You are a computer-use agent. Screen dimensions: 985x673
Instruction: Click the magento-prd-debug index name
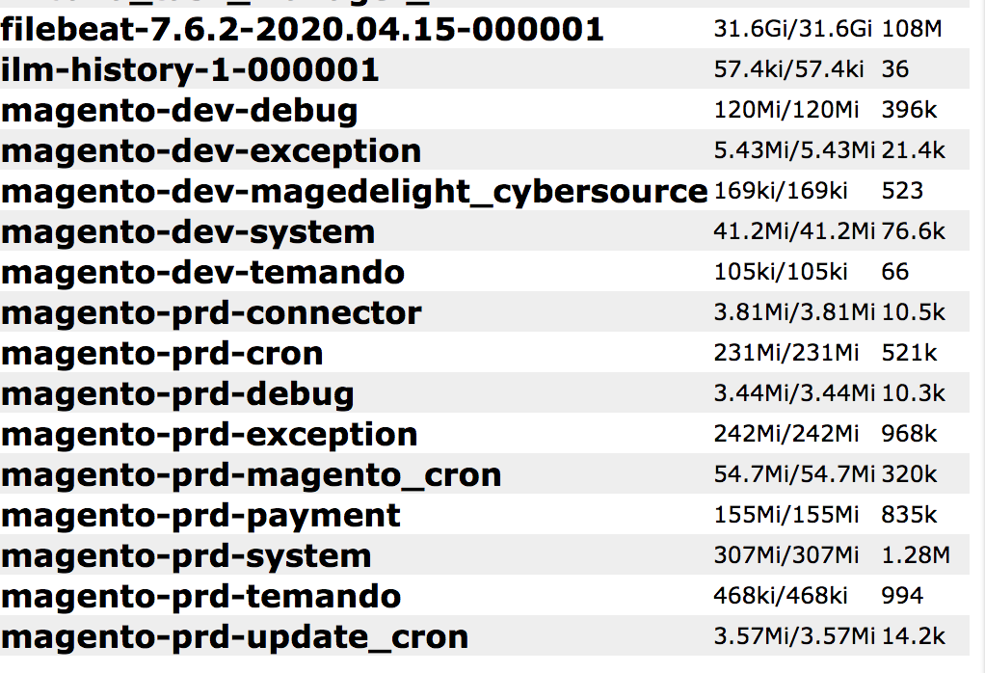coord(177,394)
